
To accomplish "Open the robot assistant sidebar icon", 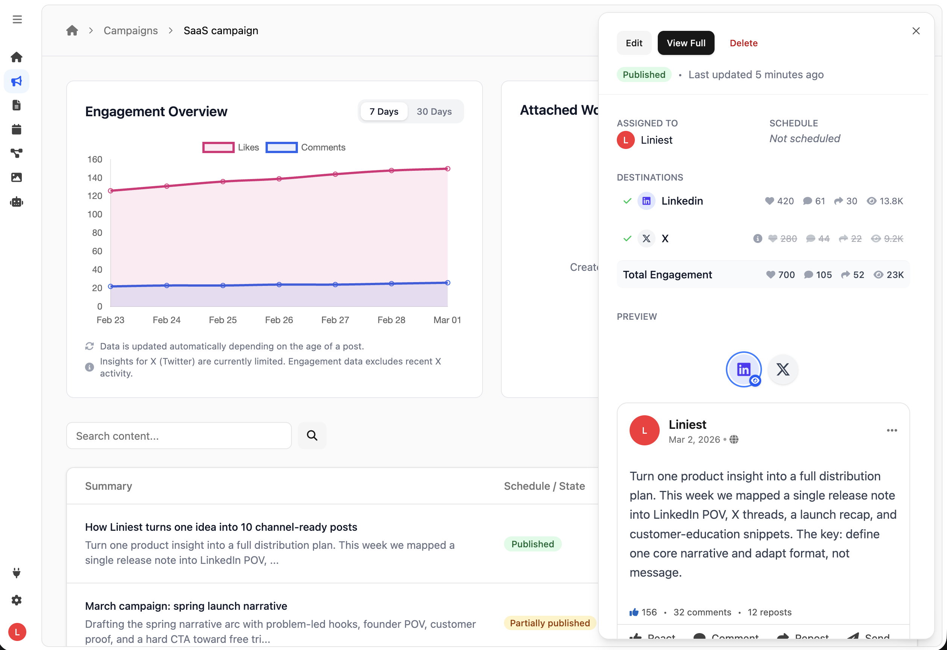I will [17, 202].
